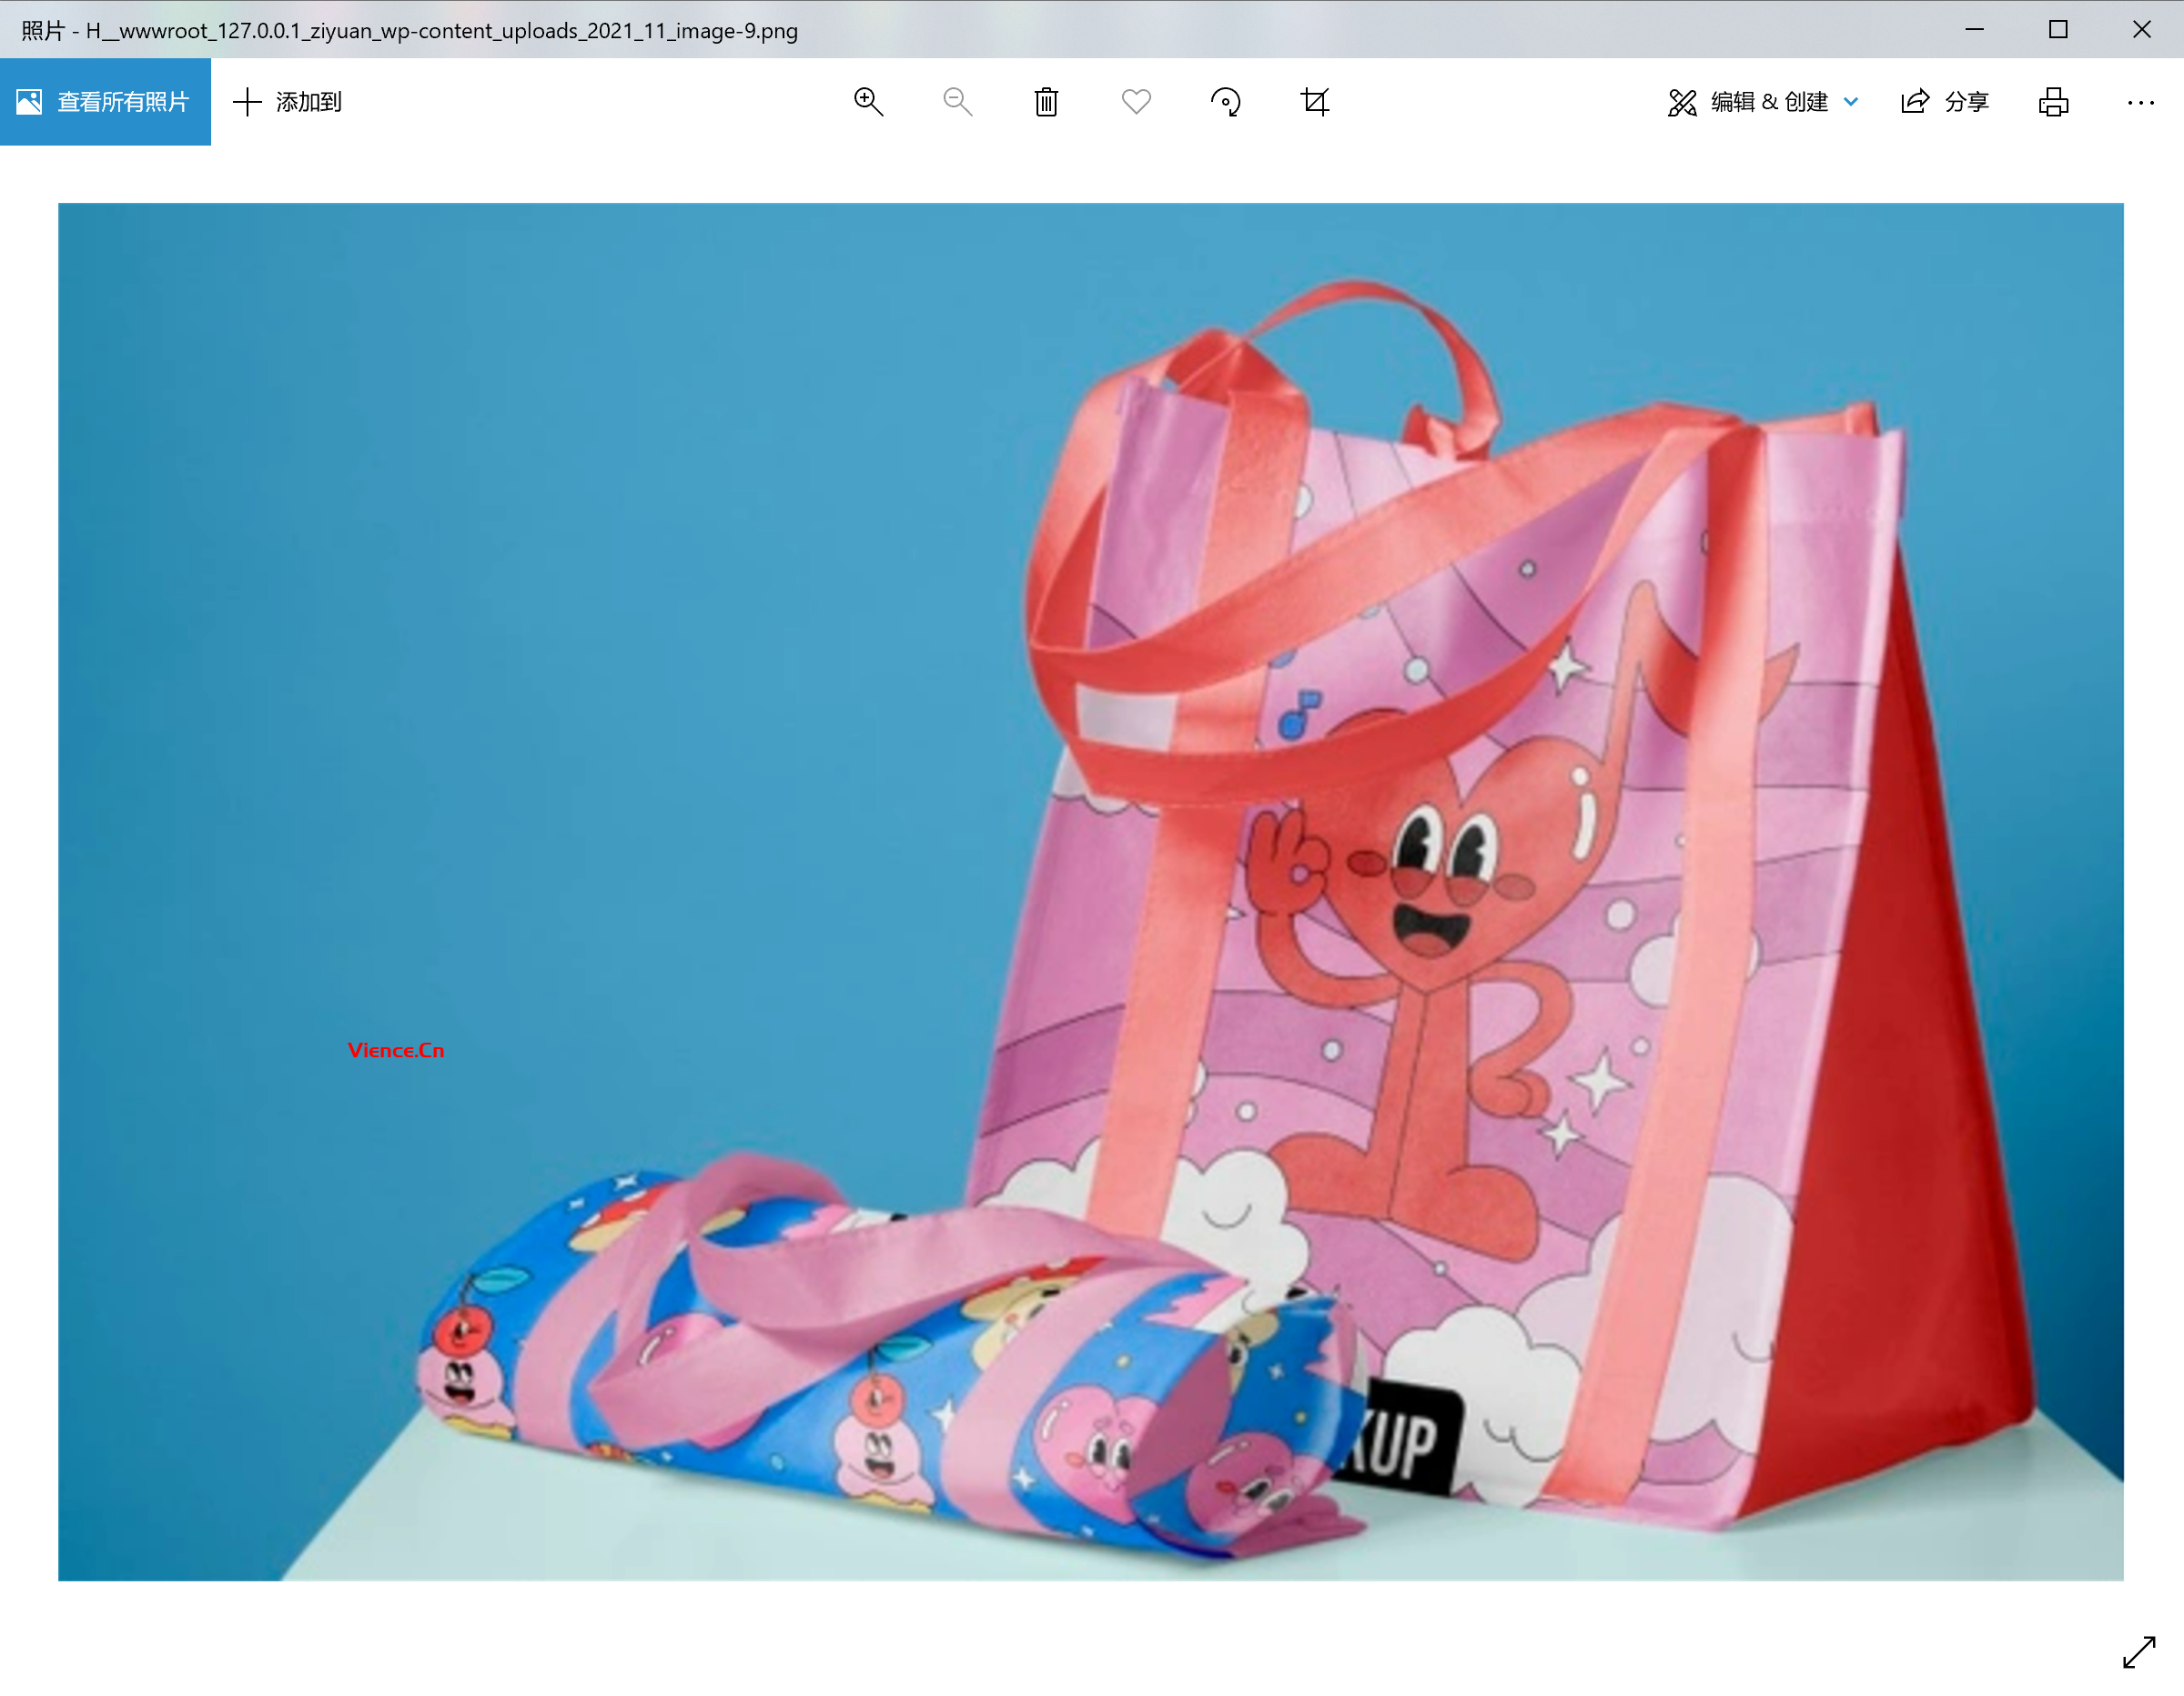Open the three-dots more options menu
2184x1696 pixels.
[x=2140, y=102]
